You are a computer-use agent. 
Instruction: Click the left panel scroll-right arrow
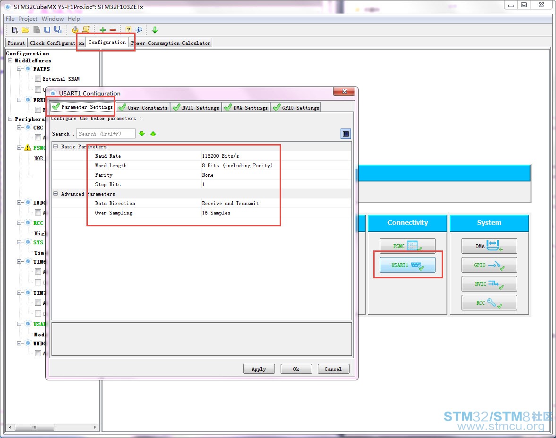(95, 427)
